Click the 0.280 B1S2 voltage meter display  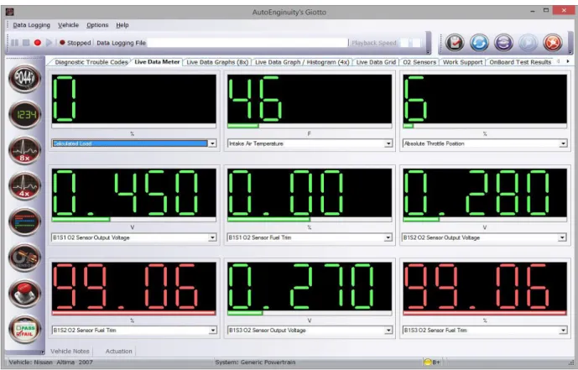485,193
